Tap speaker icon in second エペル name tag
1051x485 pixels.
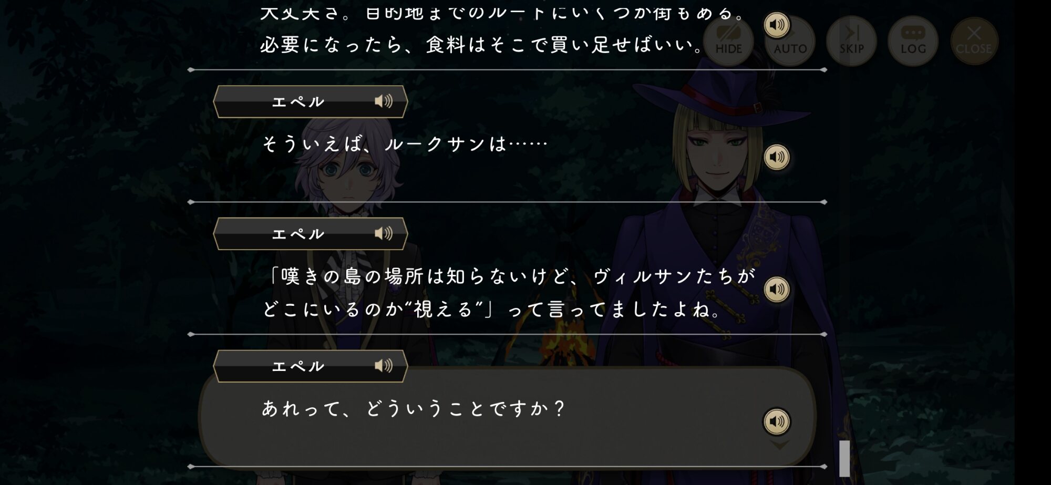click(x=384, y=234)
